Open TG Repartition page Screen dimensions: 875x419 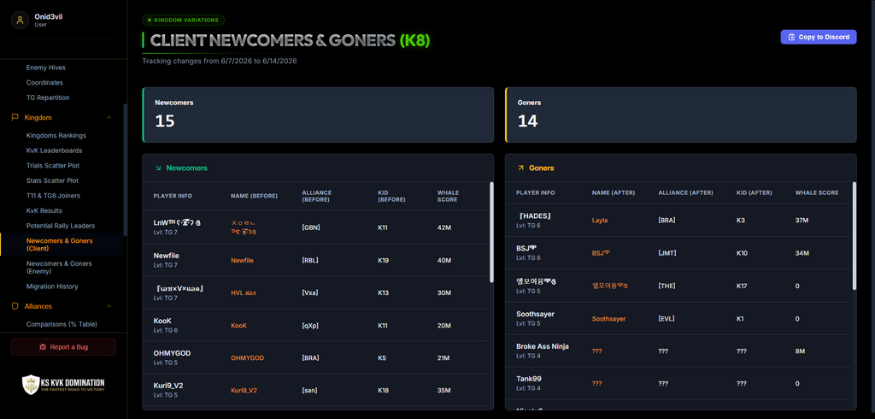[48, 97]
